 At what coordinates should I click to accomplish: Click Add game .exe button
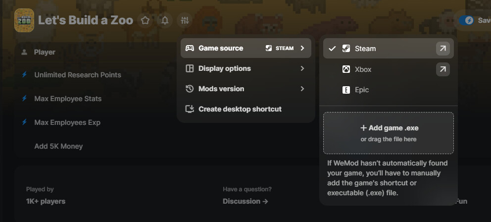(x=389, y=133)
